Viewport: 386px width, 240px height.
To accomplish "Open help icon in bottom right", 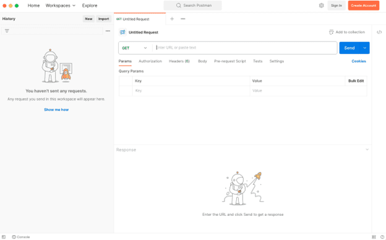I will pyautogui.click(x=382, y=237).
